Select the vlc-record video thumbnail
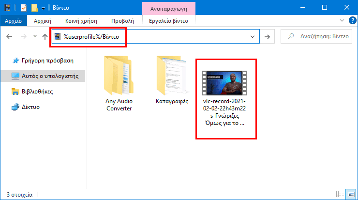This screenshot has width=358, height=200. point(224,83)
